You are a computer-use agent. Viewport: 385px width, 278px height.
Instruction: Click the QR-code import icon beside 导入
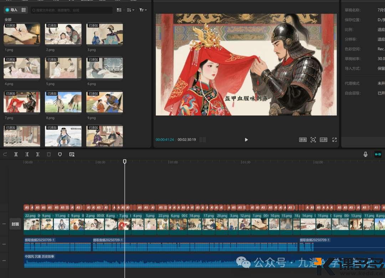point(24,10)
